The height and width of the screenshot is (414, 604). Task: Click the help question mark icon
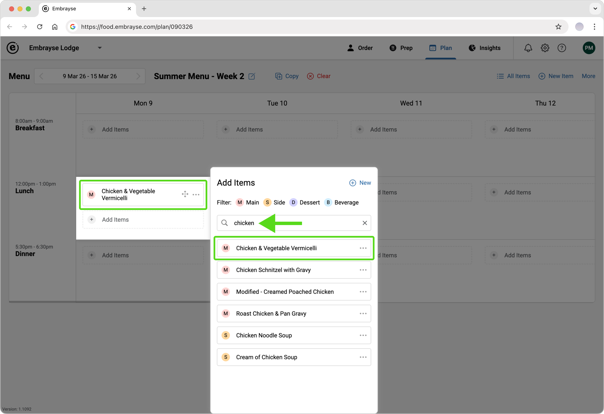[562, 48]
